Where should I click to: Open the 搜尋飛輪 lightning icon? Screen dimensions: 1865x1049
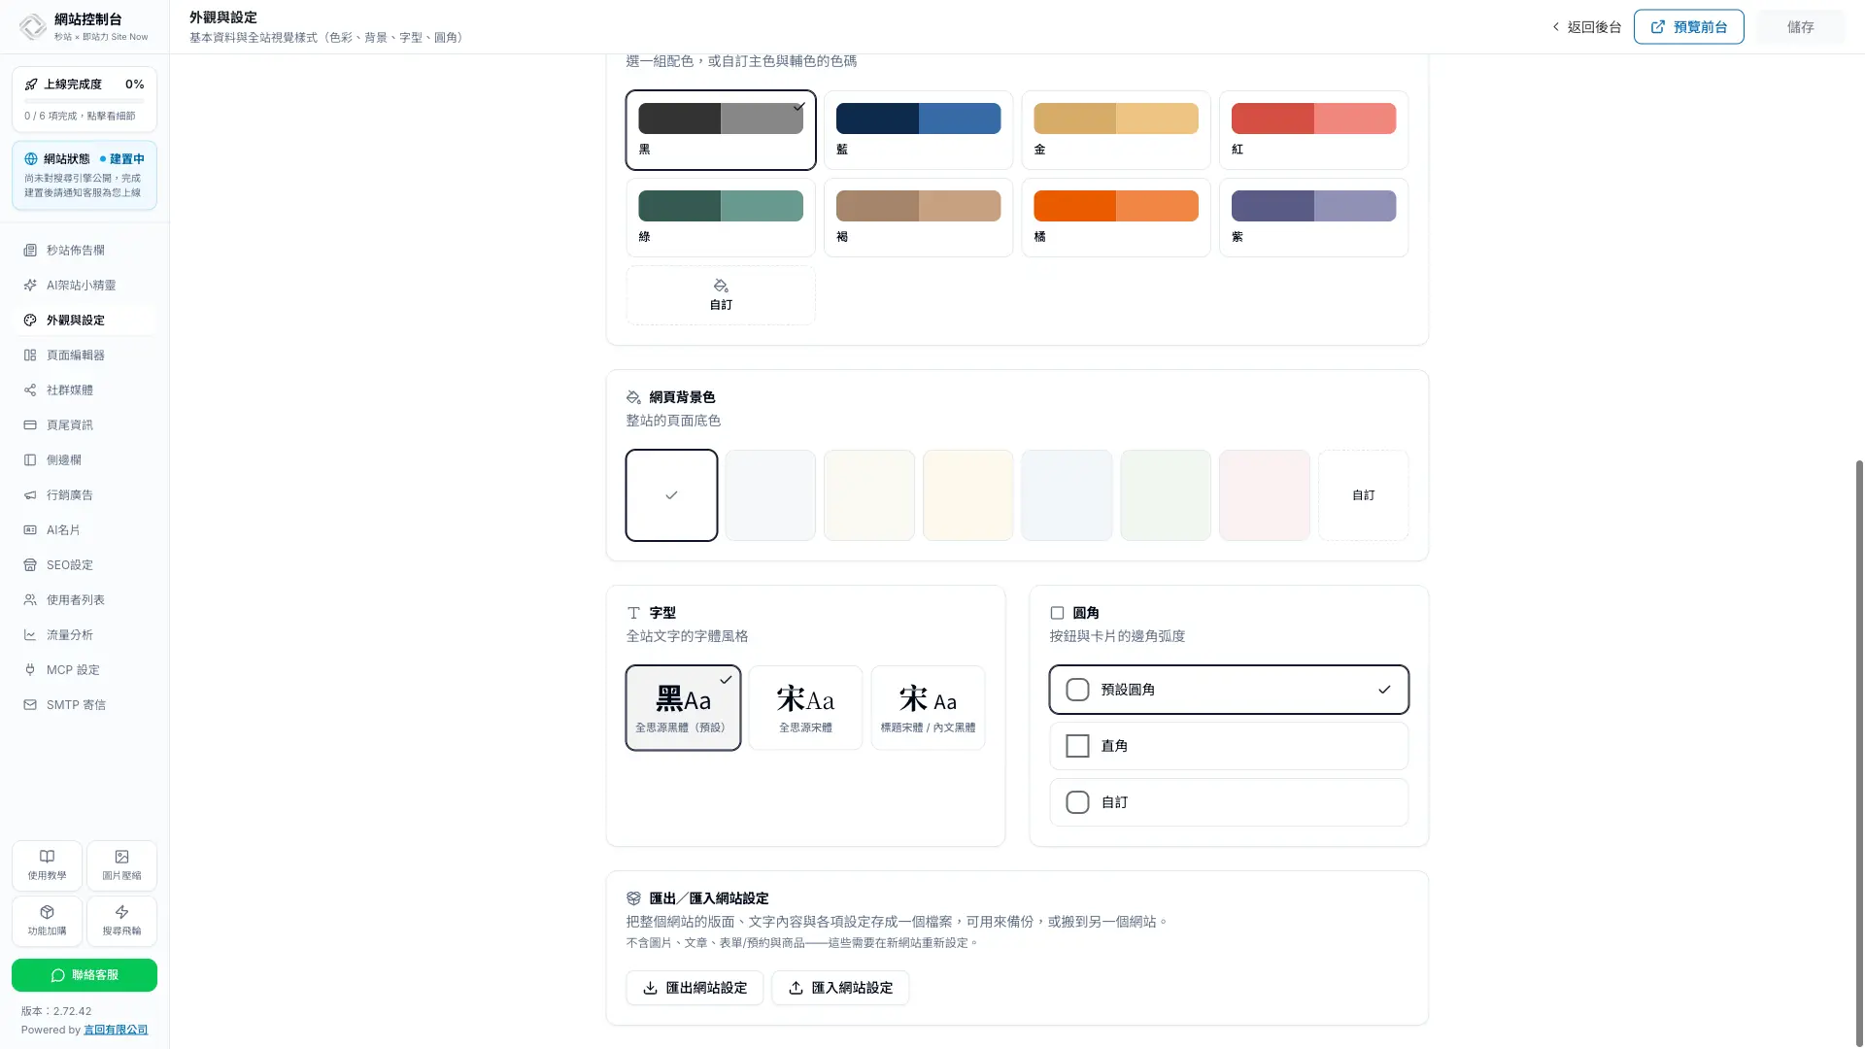tap(121, 912)
